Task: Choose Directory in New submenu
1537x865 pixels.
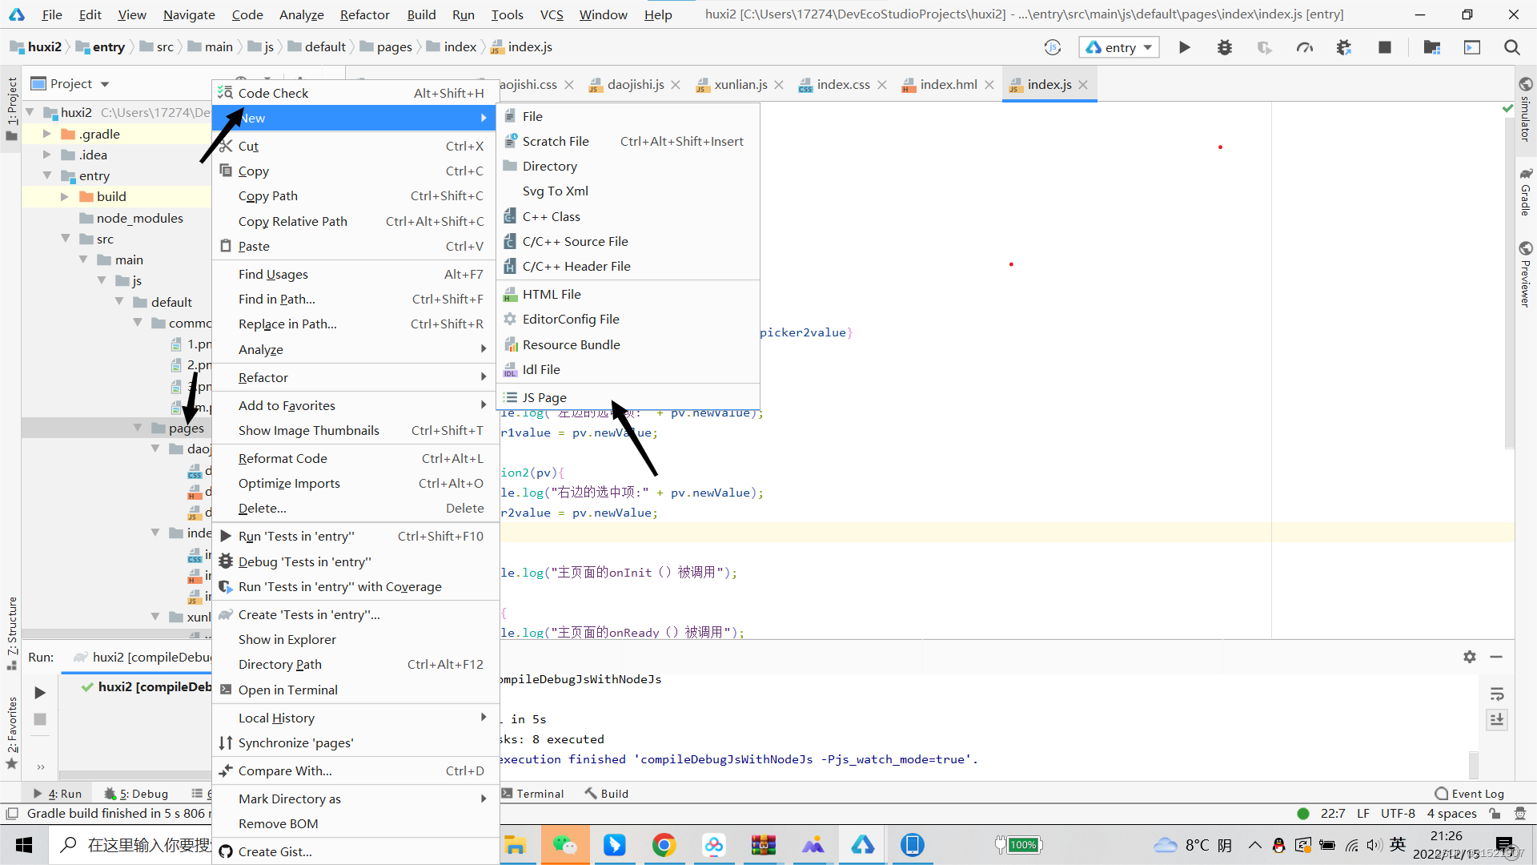Action: tap(628, 166)
